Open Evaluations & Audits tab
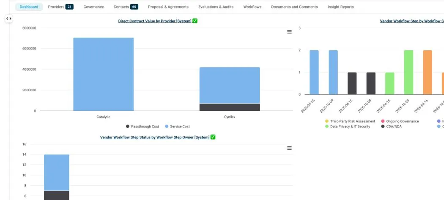Screen dimensions: 444x200 [x=216, y=7]
